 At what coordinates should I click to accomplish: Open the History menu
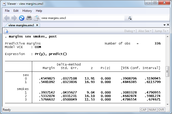click(27, 11)
